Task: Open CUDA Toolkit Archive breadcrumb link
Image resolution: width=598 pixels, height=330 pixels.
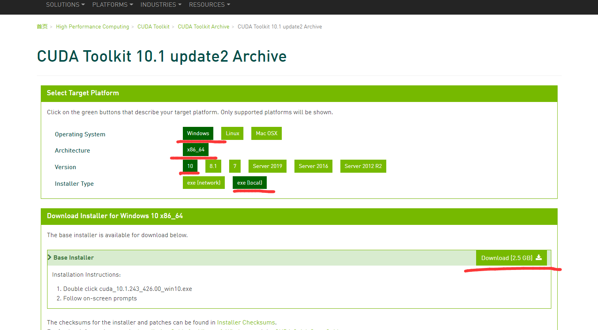Action: tap(203, 26)
